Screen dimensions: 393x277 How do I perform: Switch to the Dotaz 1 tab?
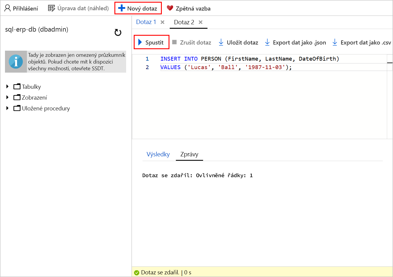point(146,22)
